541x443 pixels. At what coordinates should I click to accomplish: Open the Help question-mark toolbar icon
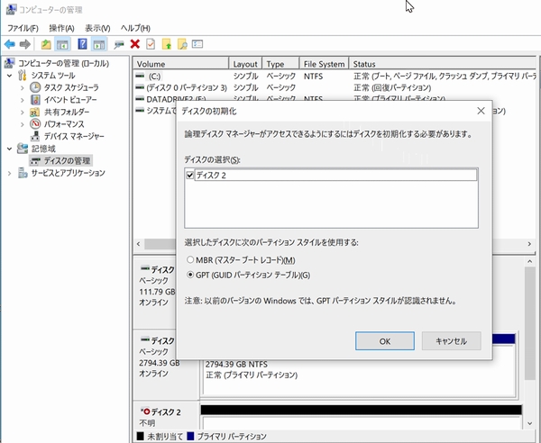[82, 44]
